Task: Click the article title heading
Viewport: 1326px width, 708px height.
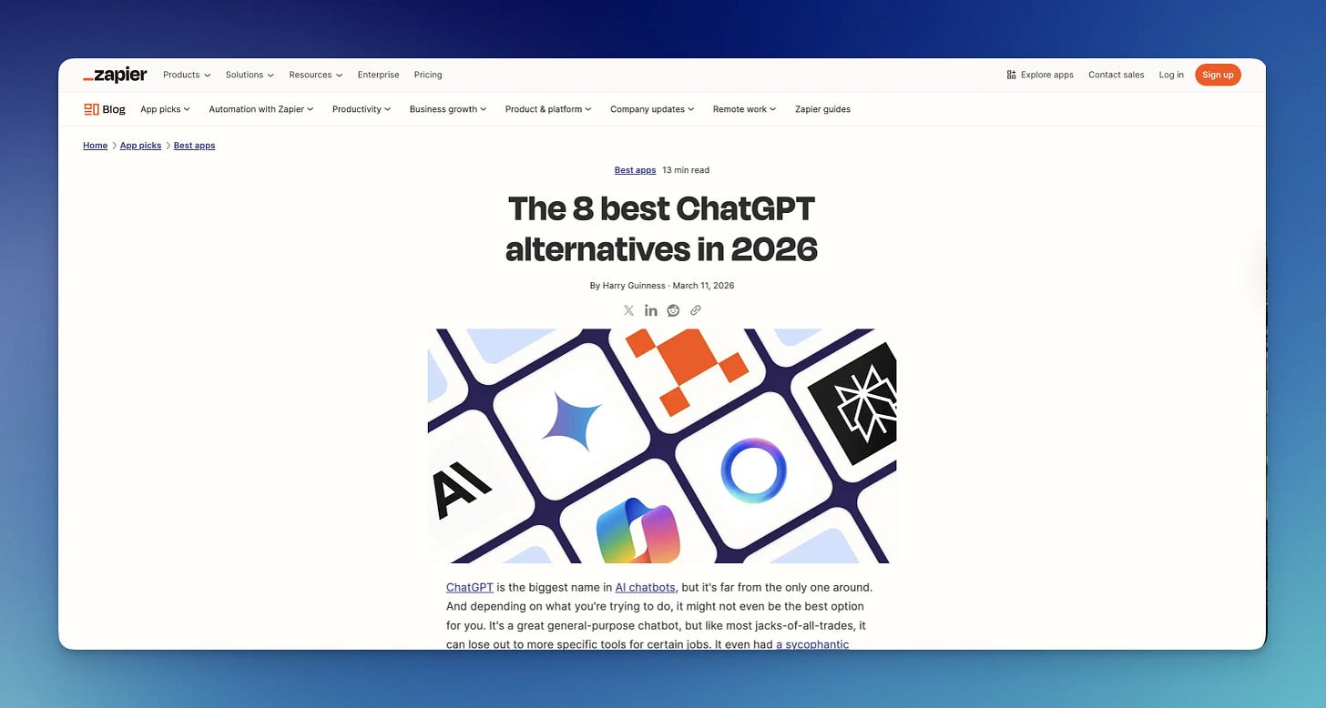Action: click(x=662, y=228)
